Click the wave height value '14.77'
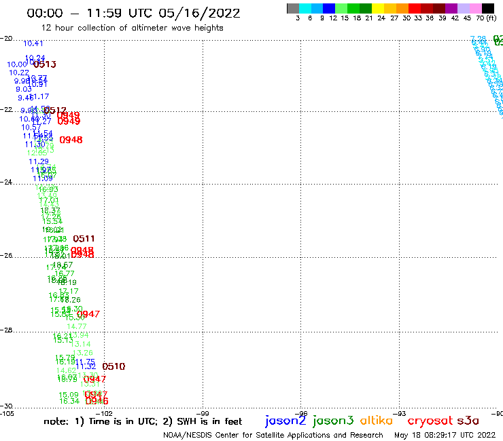 coord(77,326)
